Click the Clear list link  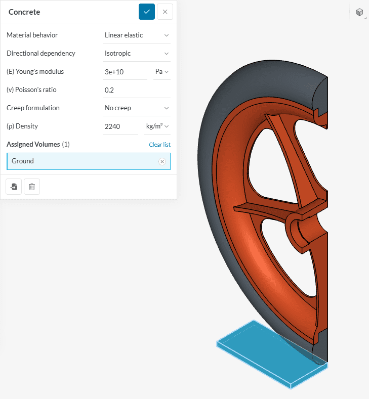[159, 145]
